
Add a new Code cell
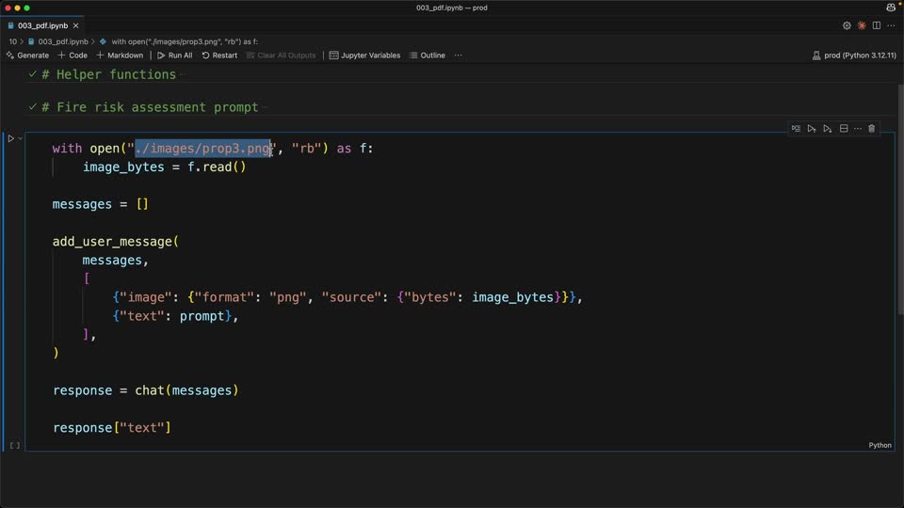(x=73, y=56)
